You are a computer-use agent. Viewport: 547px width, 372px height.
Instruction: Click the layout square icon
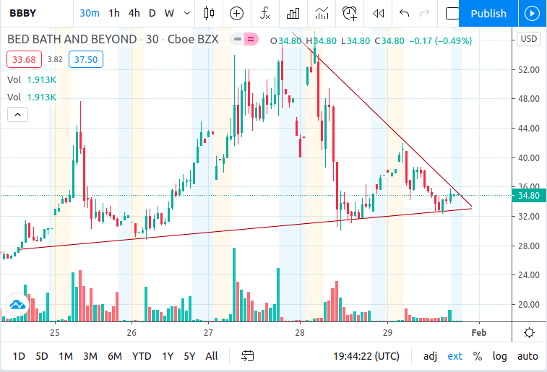[452, 14]
